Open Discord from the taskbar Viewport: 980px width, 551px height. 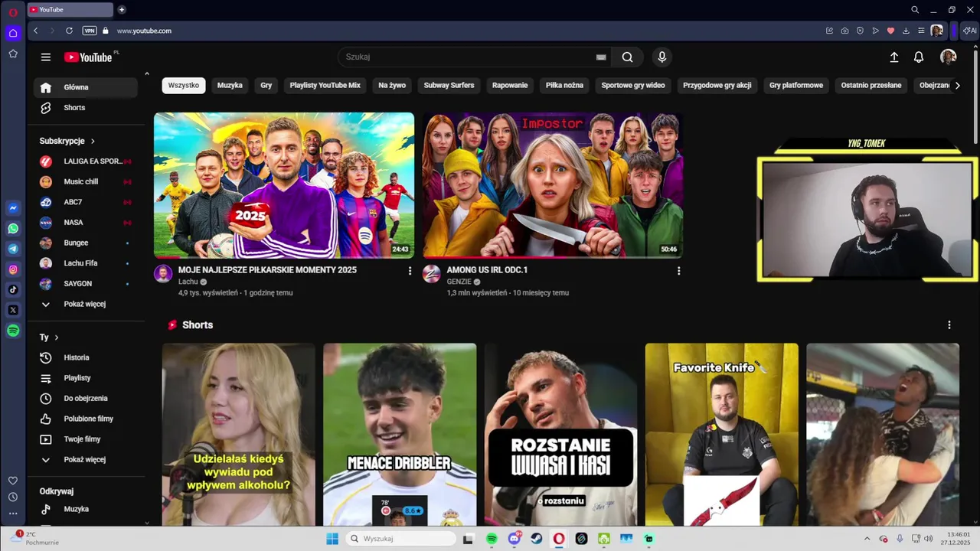click(x=514, y=539)
